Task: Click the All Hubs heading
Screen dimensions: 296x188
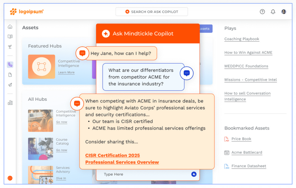Action: 38,99
